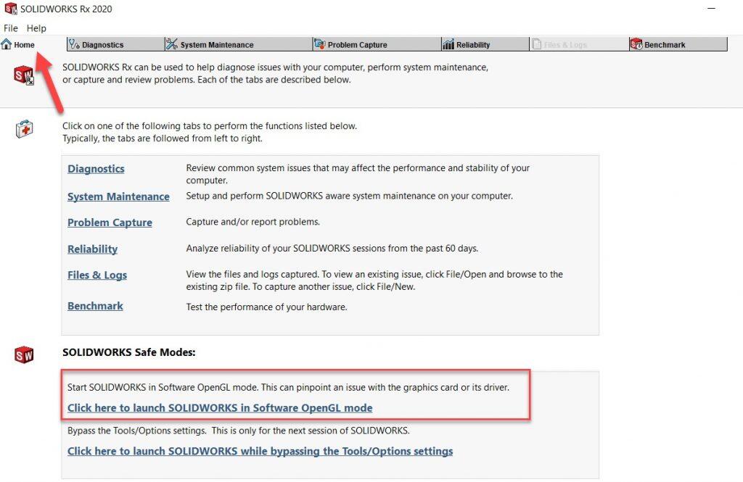Launch SOLIDWORKS in Software OpenGL mode

220,407
